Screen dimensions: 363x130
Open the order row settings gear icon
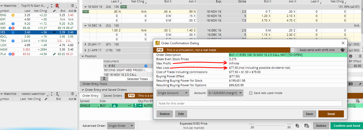tap(358, 101)
